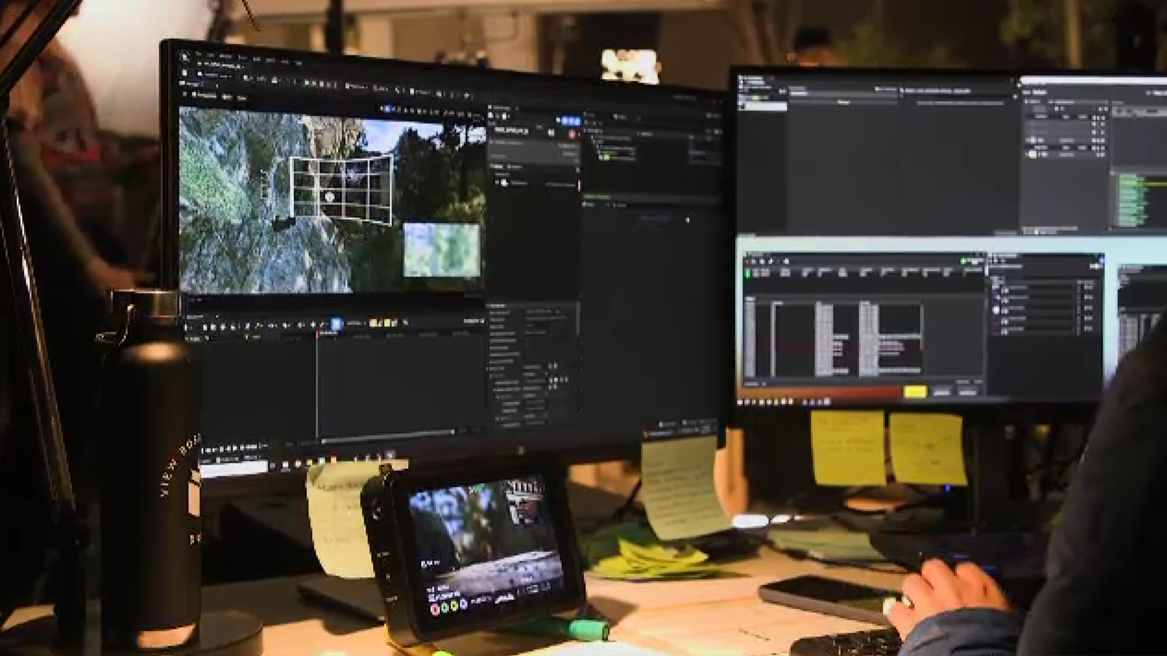Click the red playhead marker in the sequencer timeline
Image resolution: width=1167 pixels, height=656 pixels.
pos(317,333)
